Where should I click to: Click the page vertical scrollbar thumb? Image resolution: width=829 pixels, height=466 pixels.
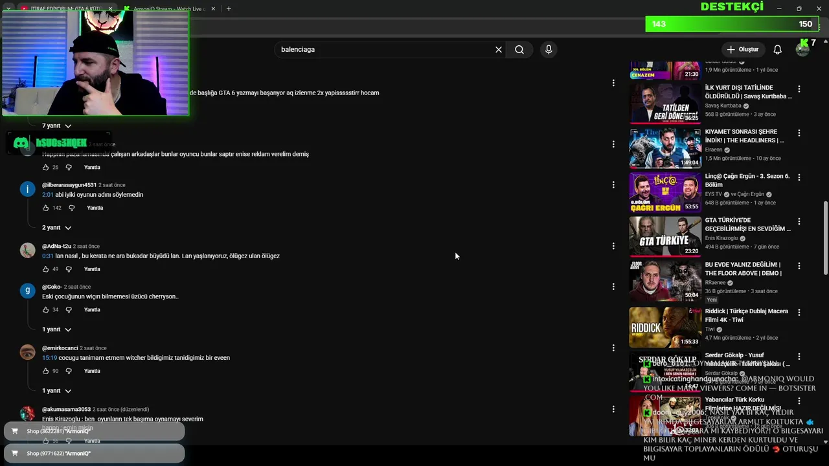[x=825, y=238]
